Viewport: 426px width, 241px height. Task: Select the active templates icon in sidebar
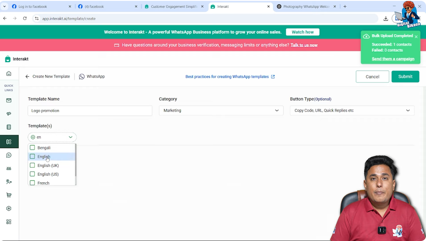point(9,142)
